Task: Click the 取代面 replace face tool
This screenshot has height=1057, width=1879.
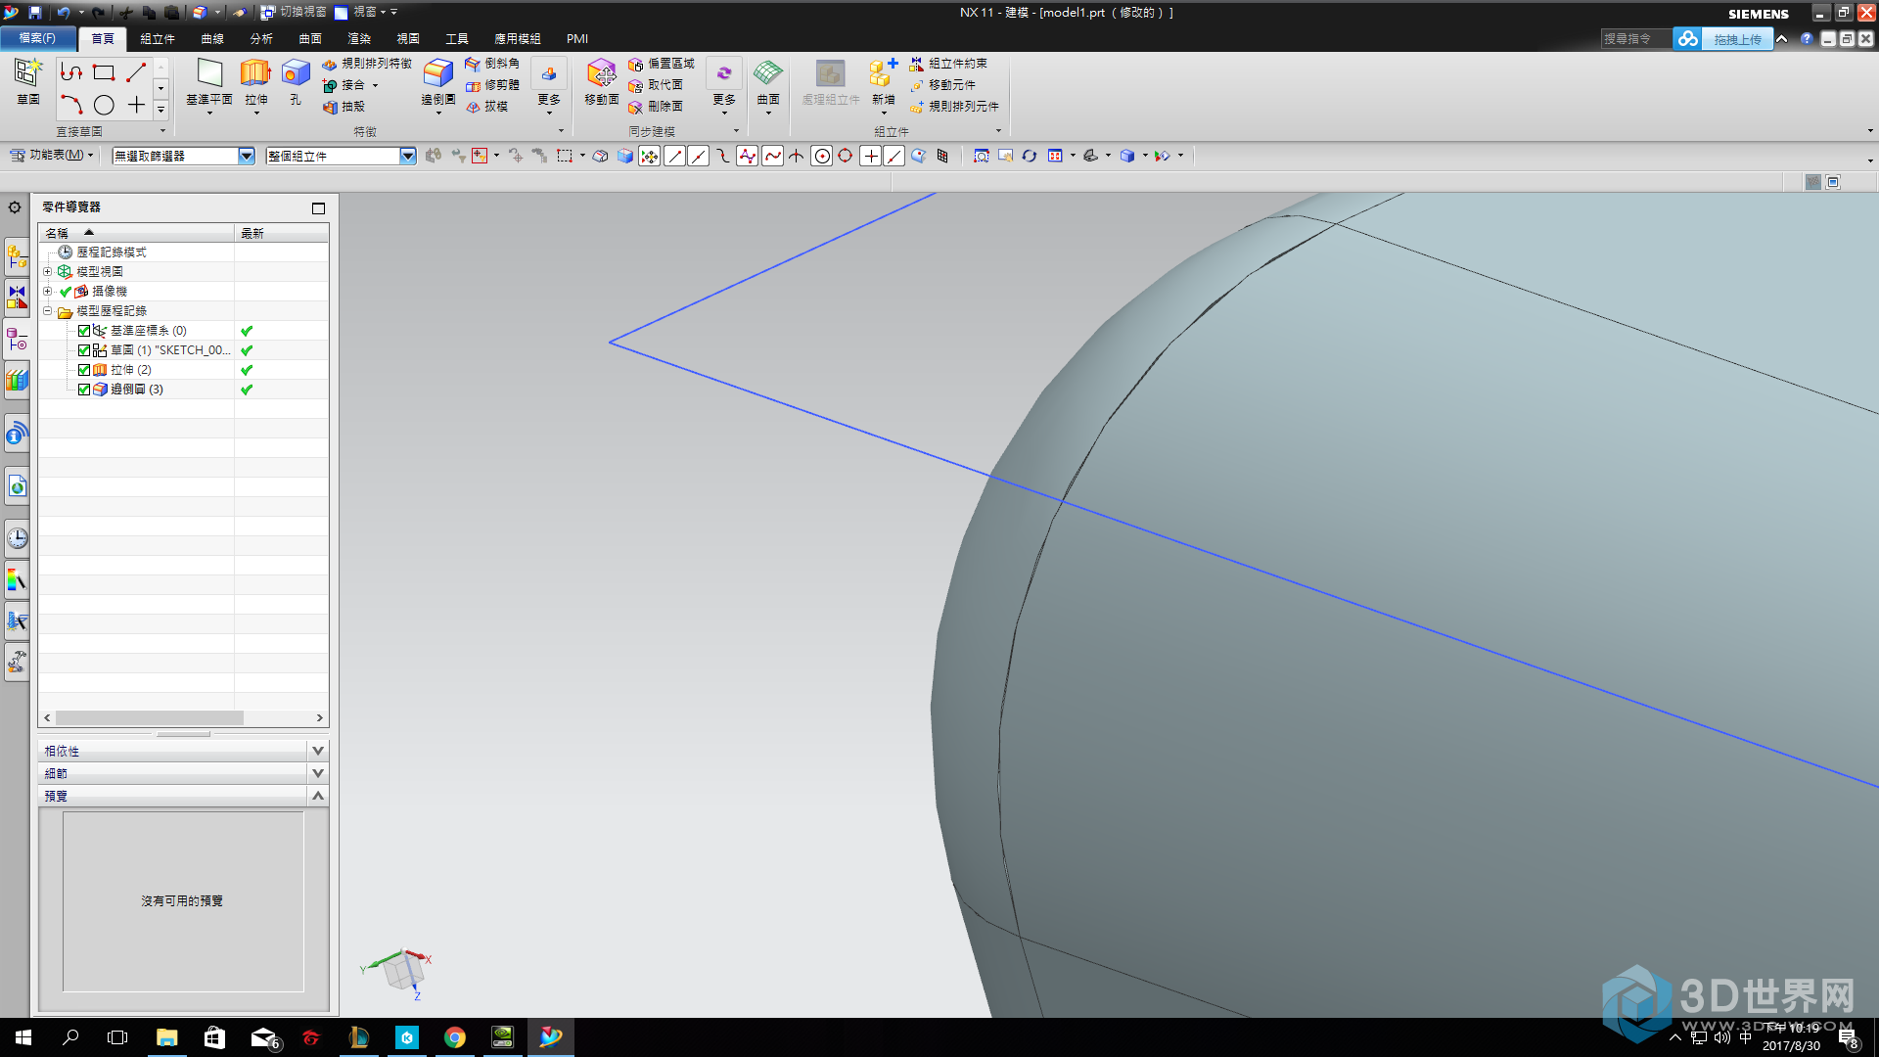Action: coord(656,85)
